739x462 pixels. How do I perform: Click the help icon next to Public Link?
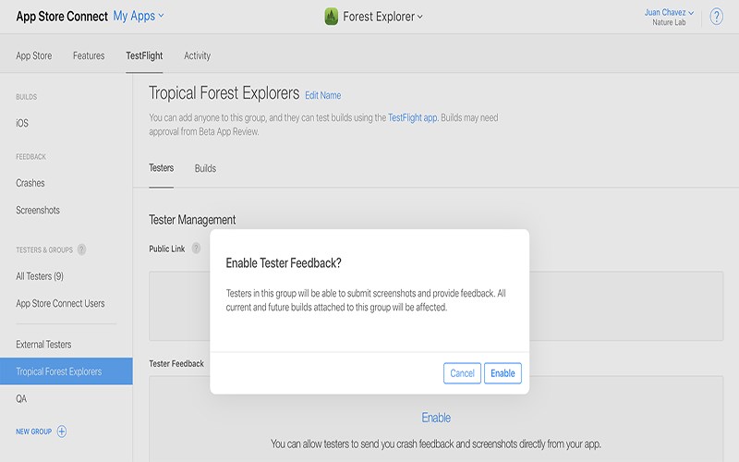pos(196,248)
